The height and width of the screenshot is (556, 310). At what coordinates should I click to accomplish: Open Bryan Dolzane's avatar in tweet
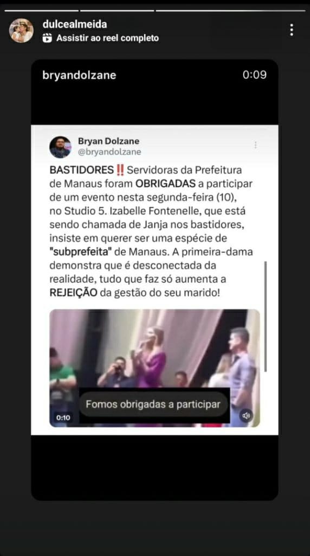pyautogui.click(x=60, y=147)
